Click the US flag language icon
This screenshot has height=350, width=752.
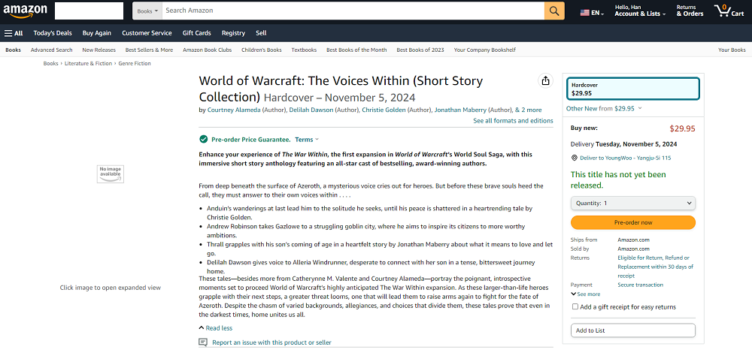click(x=584, y=13)
